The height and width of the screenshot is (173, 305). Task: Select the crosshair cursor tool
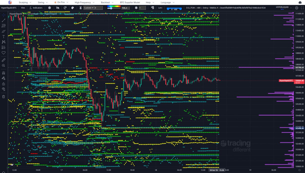tap(4, 15)
